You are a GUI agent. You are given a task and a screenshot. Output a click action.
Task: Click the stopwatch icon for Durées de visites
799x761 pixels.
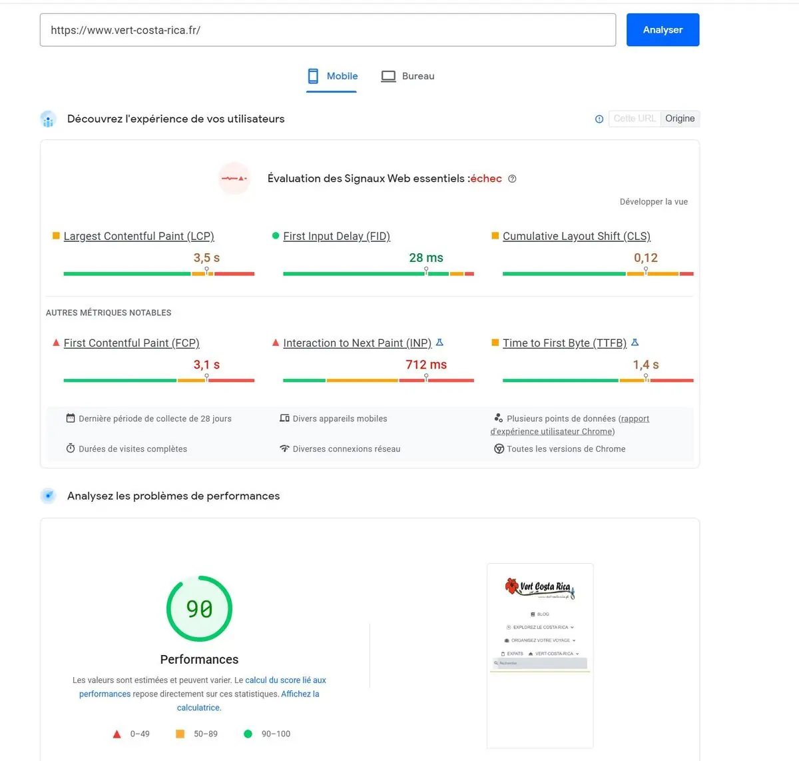[71, 448]
